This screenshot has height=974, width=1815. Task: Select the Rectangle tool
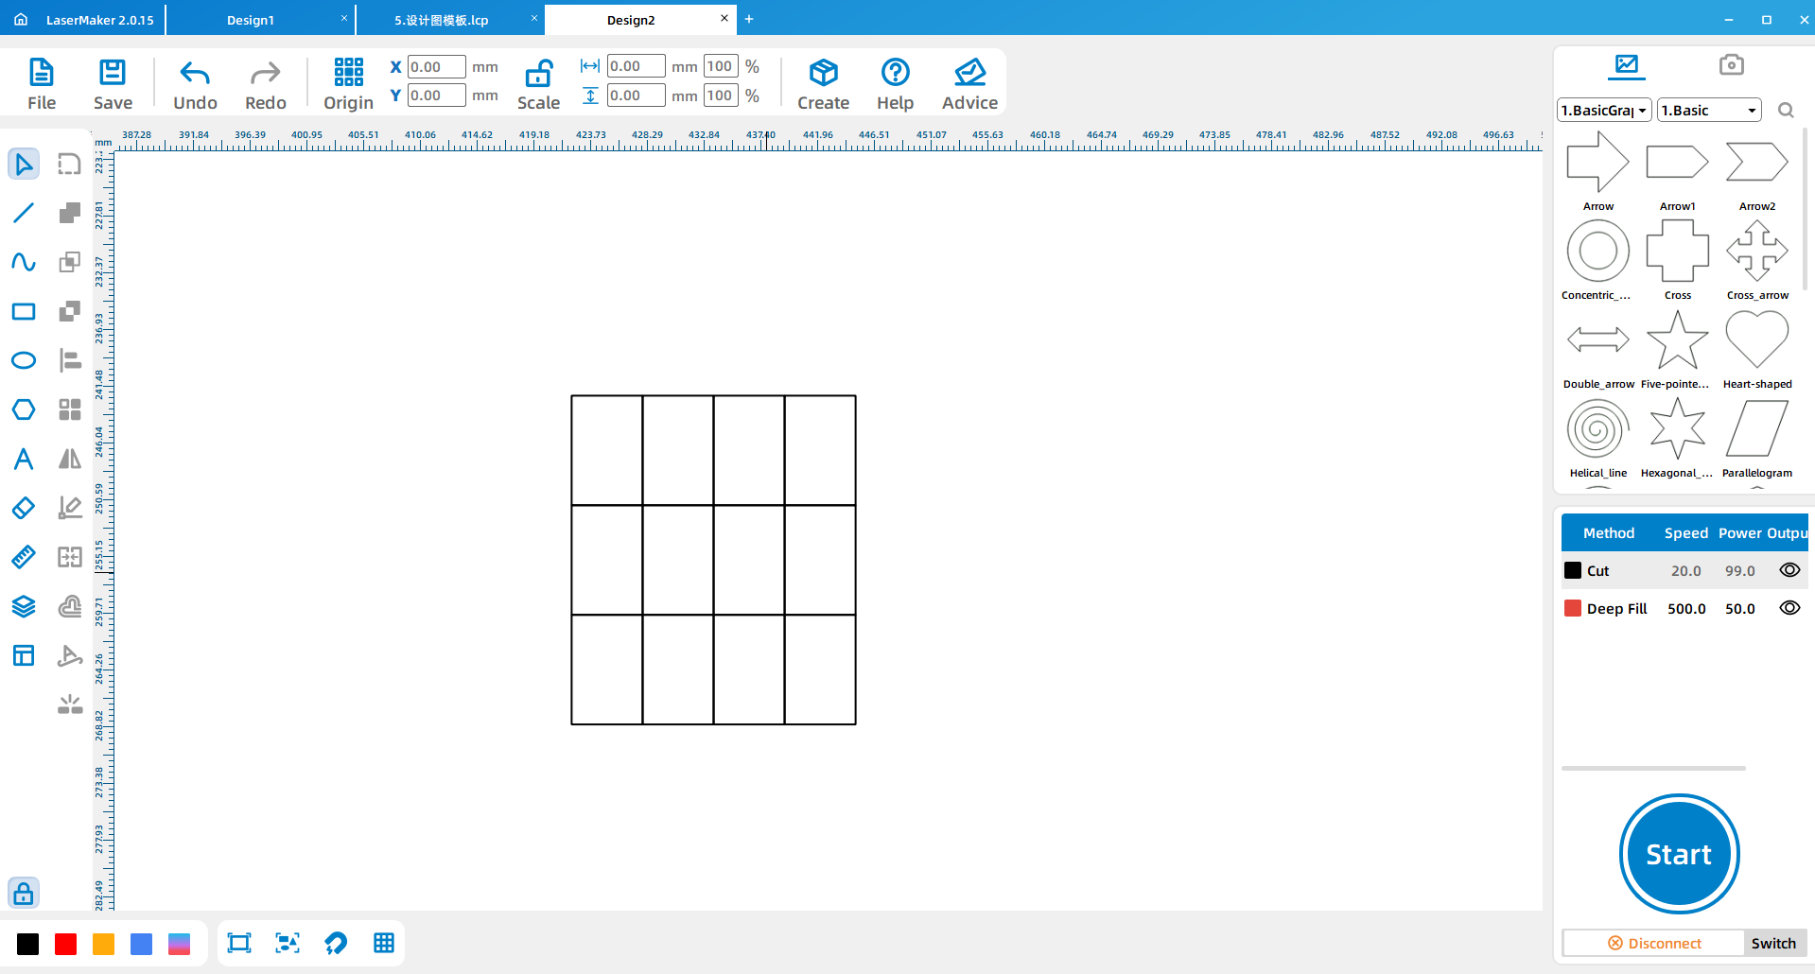24,311
